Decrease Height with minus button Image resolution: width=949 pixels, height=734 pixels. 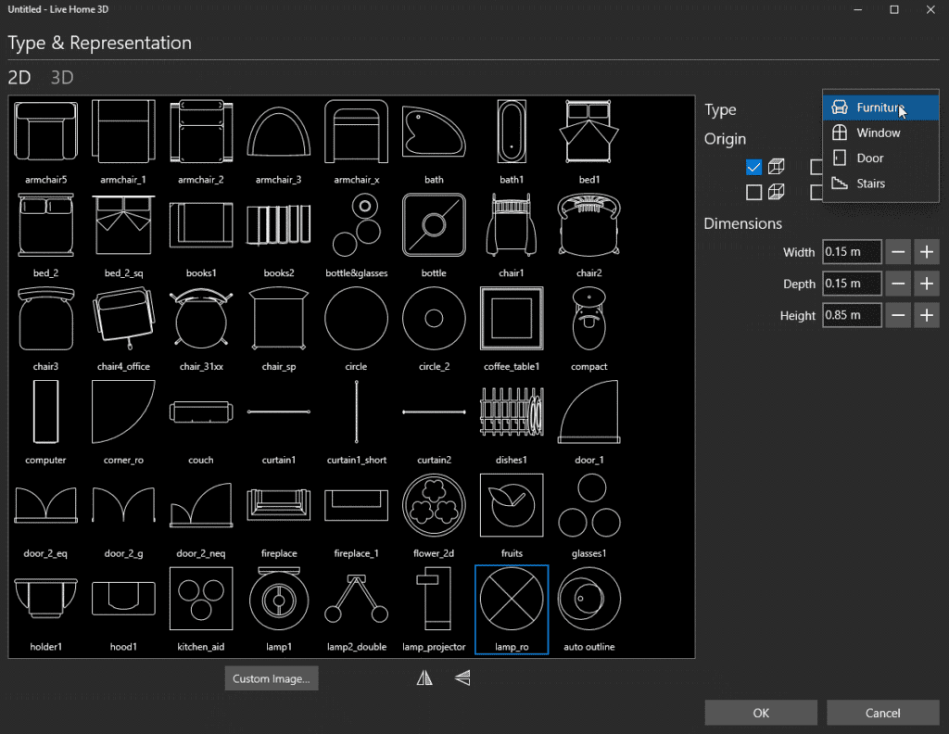pos(898,315)
